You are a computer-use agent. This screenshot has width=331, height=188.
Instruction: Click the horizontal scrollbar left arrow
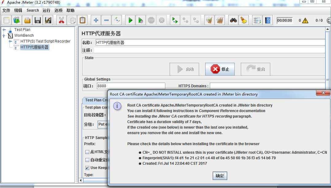[x=81, y=180]
